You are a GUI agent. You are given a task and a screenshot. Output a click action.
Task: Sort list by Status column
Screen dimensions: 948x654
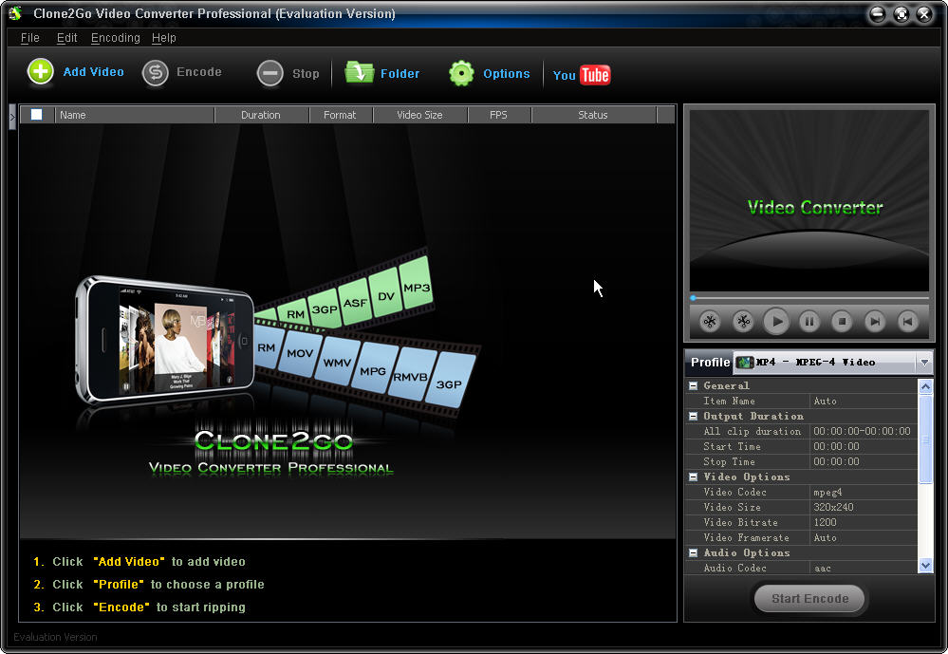pyautogui.click(x=593, y=115)
